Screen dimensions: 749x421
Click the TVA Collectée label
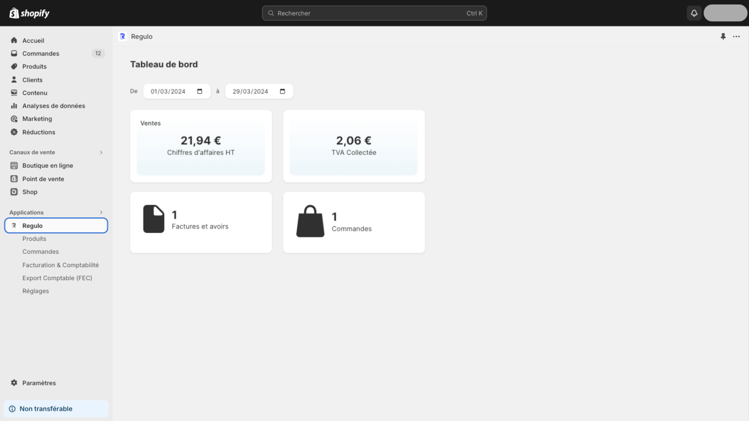pos(354,152)
